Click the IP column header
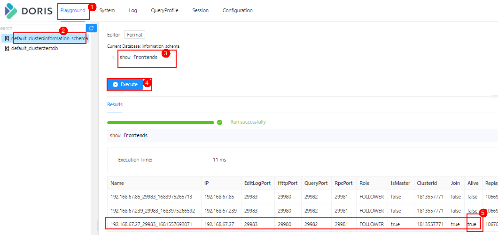 pyautogui.click(x=221, y=183)
